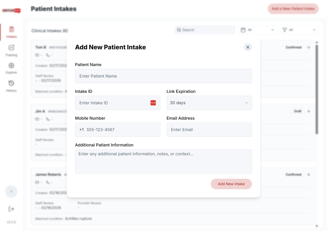327x231 pixels.
Task: Open the funnel status filter dropdown
Action: pyautogui.click(x=299, y=30)
